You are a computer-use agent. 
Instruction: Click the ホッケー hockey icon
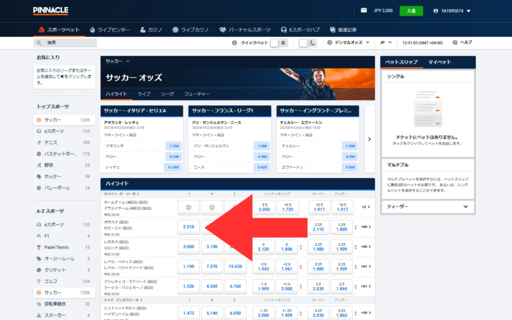39,176
